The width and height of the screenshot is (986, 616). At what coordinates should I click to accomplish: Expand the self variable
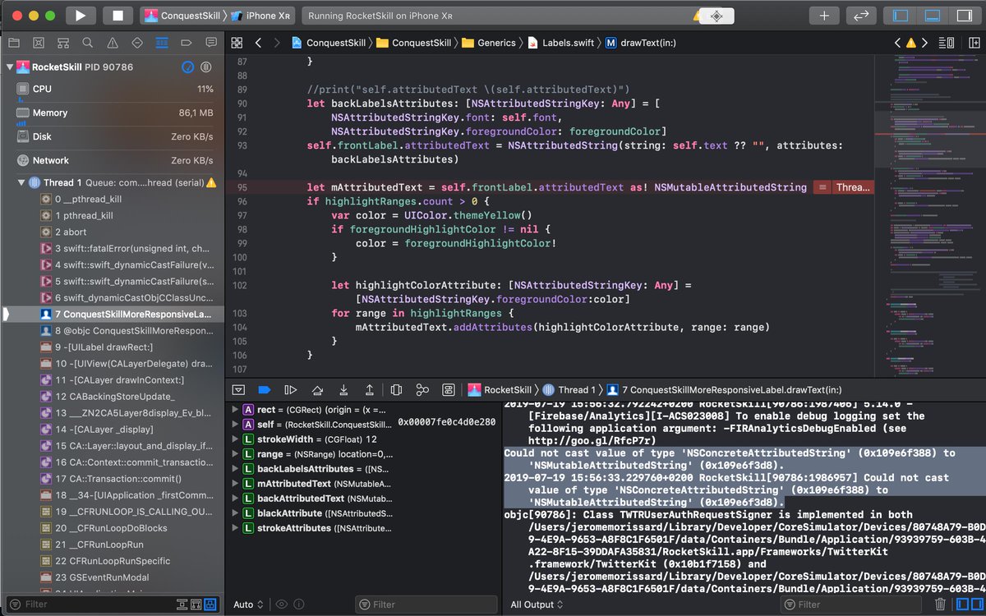click(x=235, y=424)
